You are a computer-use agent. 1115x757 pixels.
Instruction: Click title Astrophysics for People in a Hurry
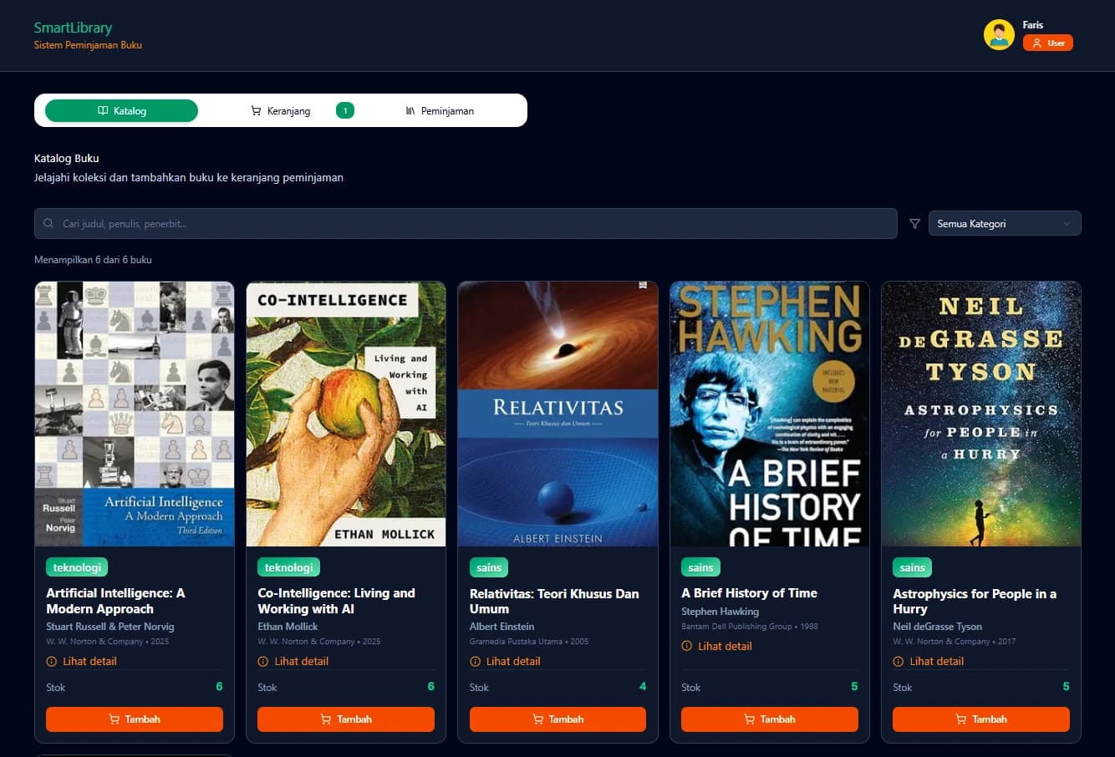(975, 601)
